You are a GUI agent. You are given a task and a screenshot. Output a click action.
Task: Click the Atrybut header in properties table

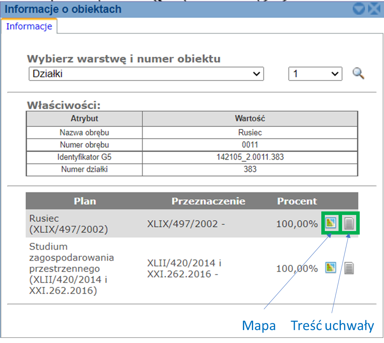[84, 119]
